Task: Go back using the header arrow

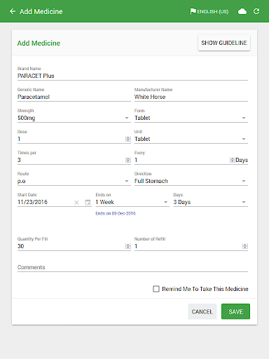Action: pyautogui.click(x=13, y=11)
